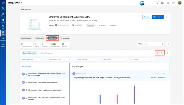Click check icon for question 1 in list
Screen dimensions: 184x105
[x=23, y=74]
